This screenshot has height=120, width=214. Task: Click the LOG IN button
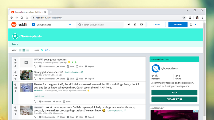[156, 25]
